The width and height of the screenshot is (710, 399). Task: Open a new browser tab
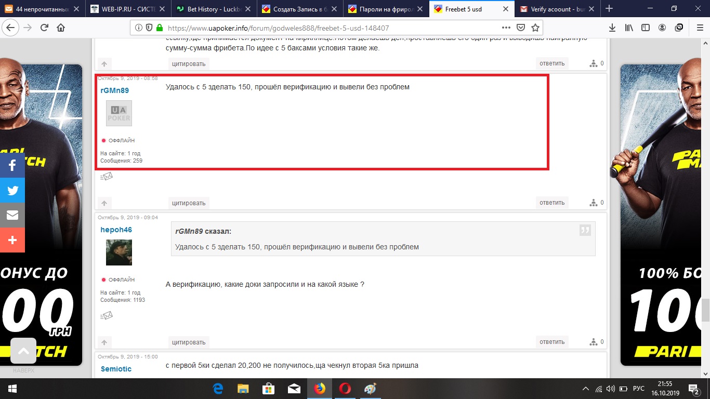click(609, 8)
